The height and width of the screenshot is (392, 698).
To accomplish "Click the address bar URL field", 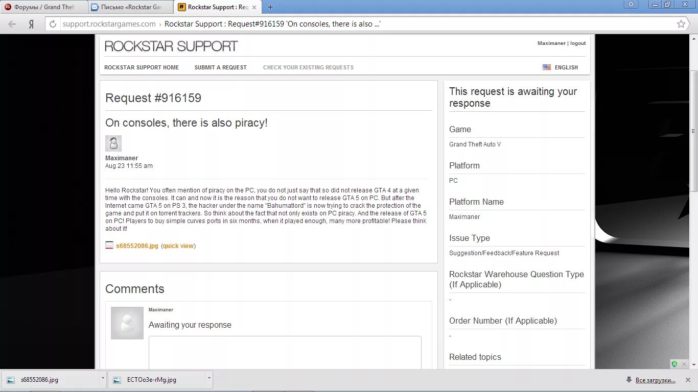I will point(368,24).
